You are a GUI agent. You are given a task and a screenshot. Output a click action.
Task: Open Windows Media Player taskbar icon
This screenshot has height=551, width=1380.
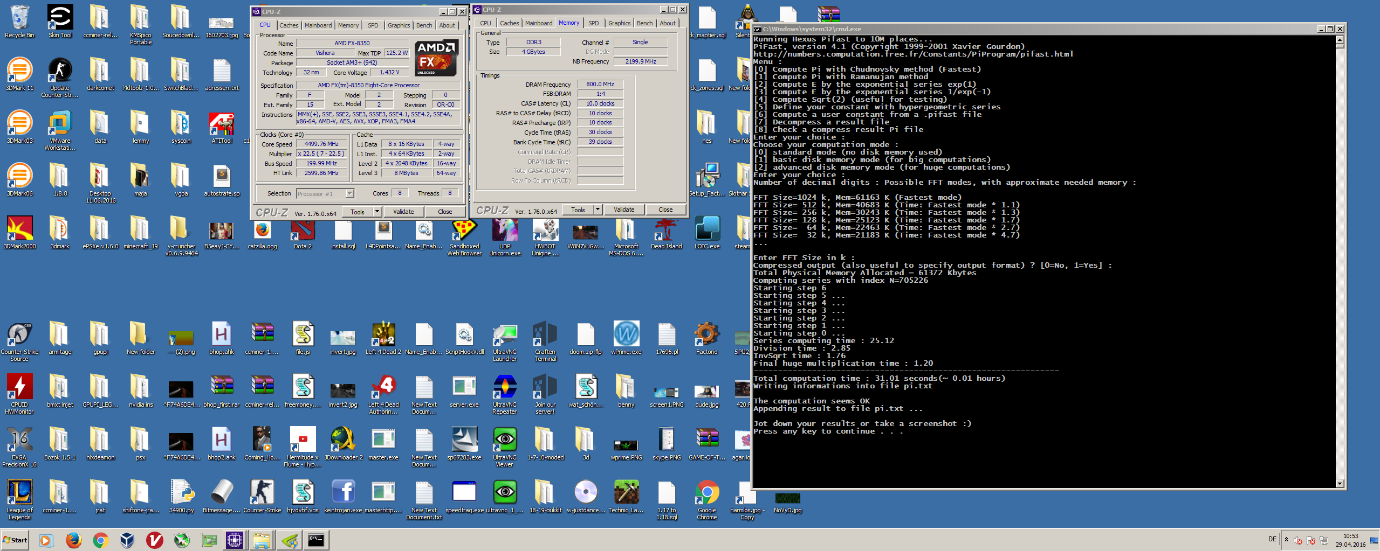[46, 540]
